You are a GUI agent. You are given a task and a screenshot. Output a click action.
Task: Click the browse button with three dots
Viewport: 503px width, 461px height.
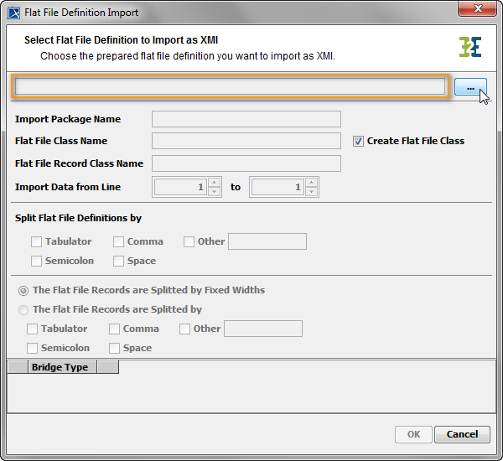[470, 87]
